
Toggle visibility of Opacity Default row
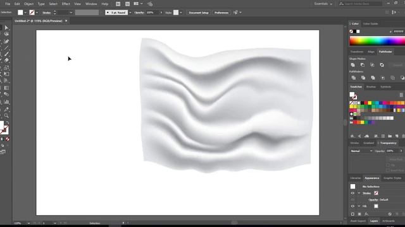point(352,200)
